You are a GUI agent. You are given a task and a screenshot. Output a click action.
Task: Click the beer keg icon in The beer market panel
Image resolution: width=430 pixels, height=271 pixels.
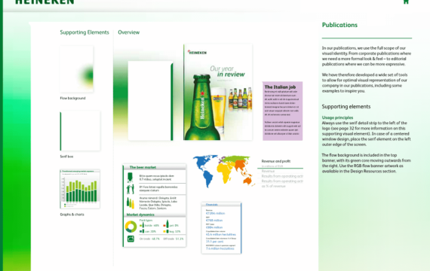click(x=130, y=178)
